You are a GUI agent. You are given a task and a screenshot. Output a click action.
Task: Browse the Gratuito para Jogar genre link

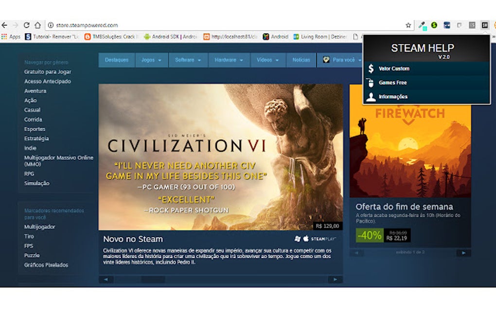(x=48, y=72)
